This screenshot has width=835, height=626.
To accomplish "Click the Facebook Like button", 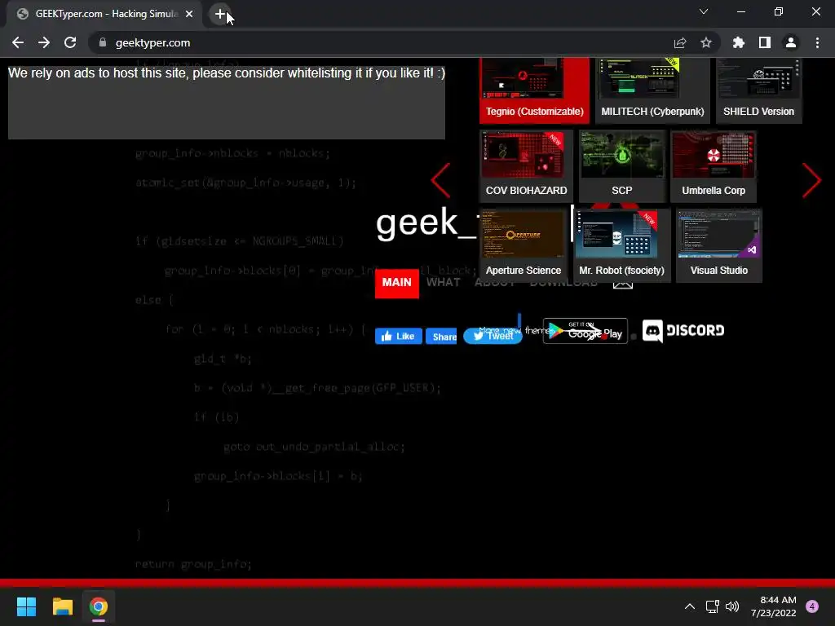I will pos(398,336).
